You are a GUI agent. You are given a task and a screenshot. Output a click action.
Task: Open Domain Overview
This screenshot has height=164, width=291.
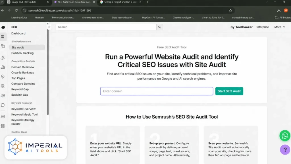[23, 67]
